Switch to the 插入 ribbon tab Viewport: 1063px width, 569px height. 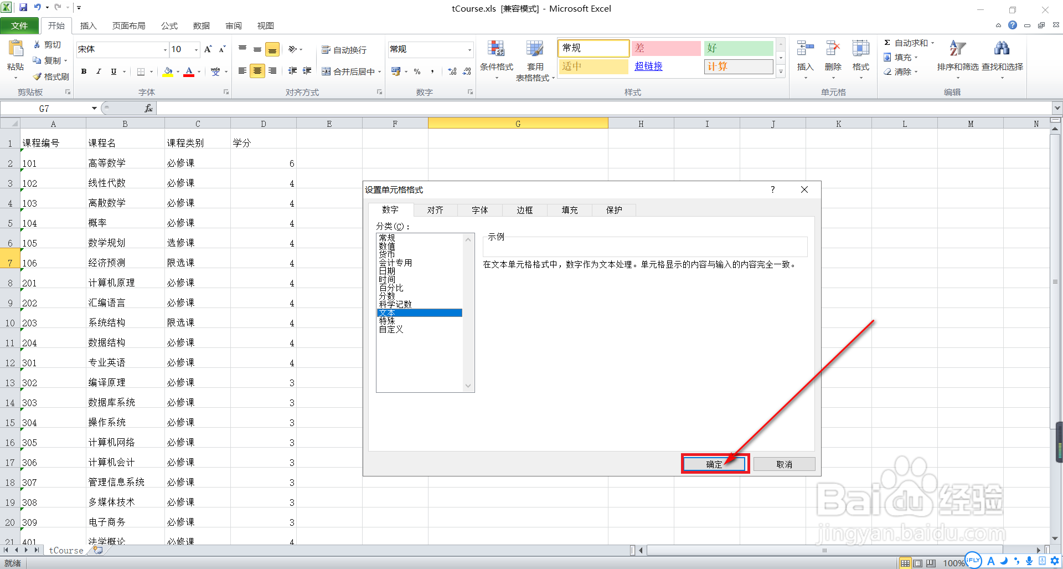89,25
